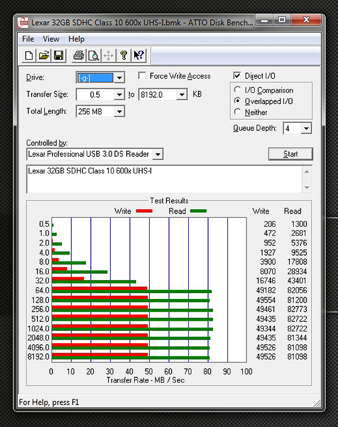Expand the Drive selection dropdown
338x427 pixels.
120,78
